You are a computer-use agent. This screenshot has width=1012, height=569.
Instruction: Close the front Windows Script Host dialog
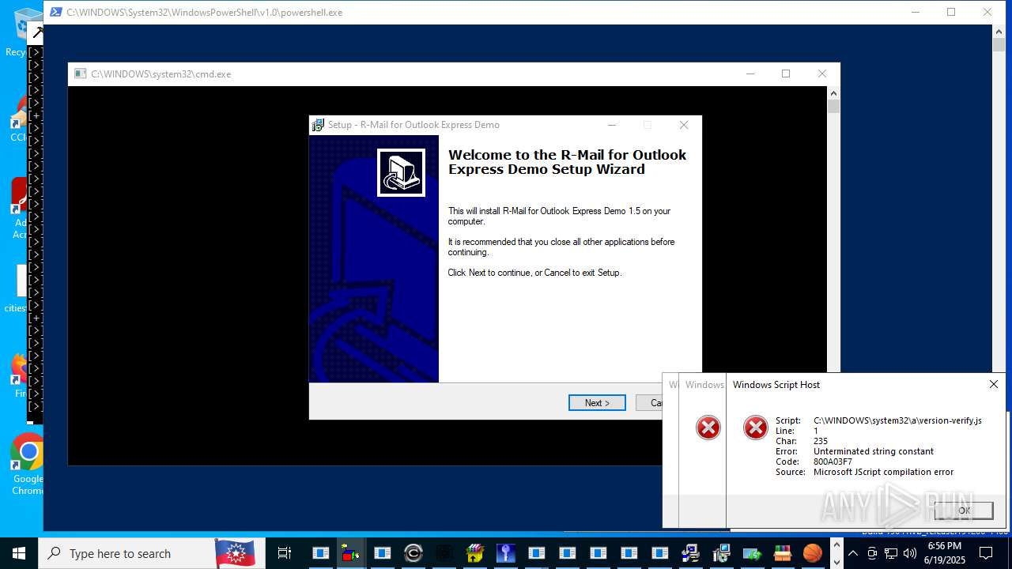tap(994, 385)
